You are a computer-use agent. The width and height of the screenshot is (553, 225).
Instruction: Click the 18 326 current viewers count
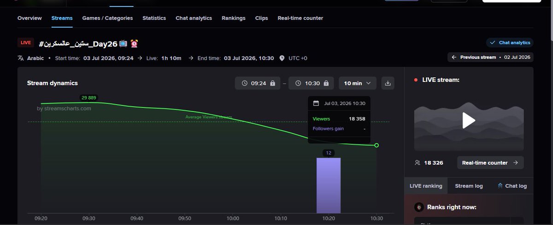point(434,163)
